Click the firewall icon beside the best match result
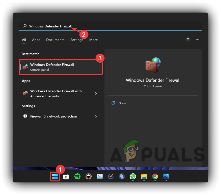221x195 pixels. tap(25, 67)
